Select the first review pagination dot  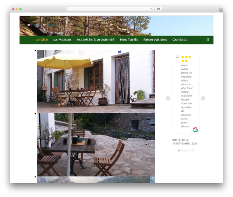pos(179,150)
